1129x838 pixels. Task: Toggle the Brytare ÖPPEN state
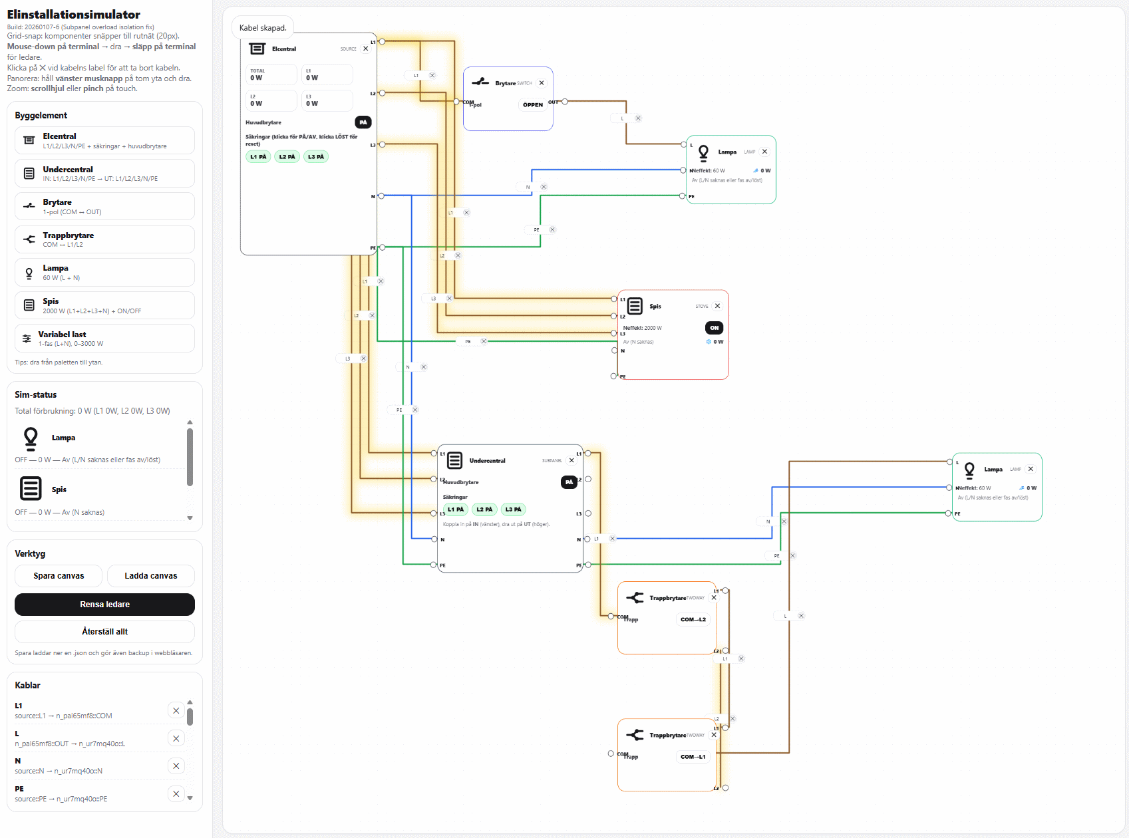click(x=532, y=104)
